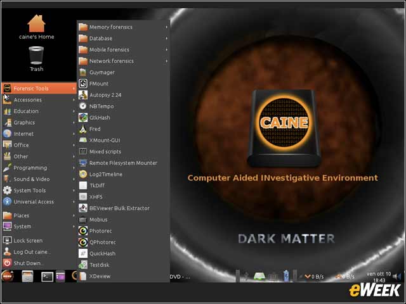
Task: Launch Fred registry editor
Action: [x=123, y=129]
